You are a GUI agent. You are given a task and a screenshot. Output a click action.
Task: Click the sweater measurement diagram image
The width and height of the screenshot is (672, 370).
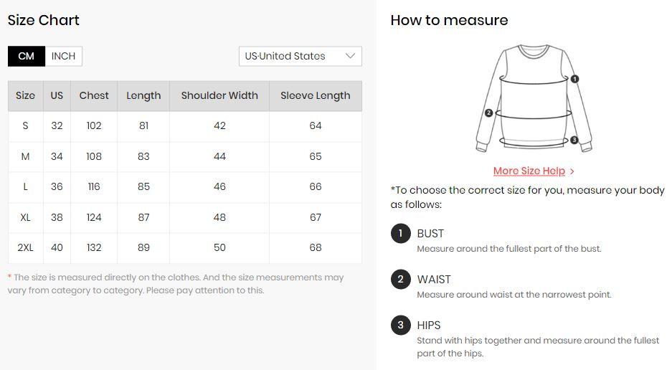point(534,98)
